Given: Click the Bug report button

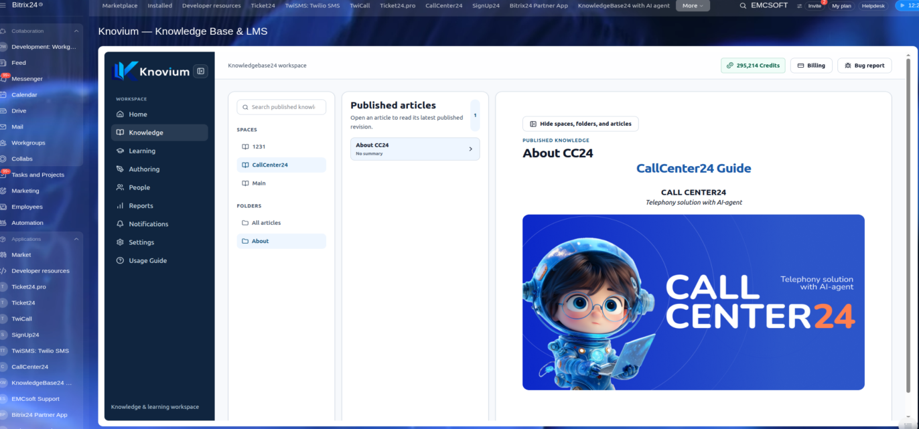Looking at the screenshot, I should [865, 66].
